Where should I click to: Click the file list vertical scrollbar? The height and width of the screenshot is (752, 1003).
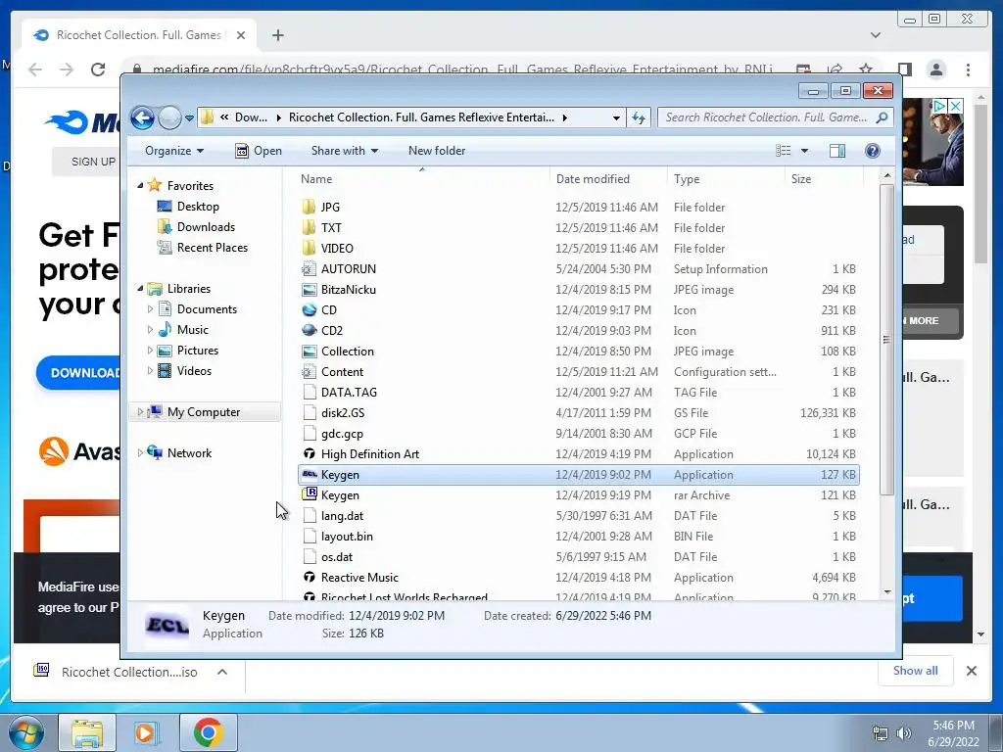coord(886,340)
